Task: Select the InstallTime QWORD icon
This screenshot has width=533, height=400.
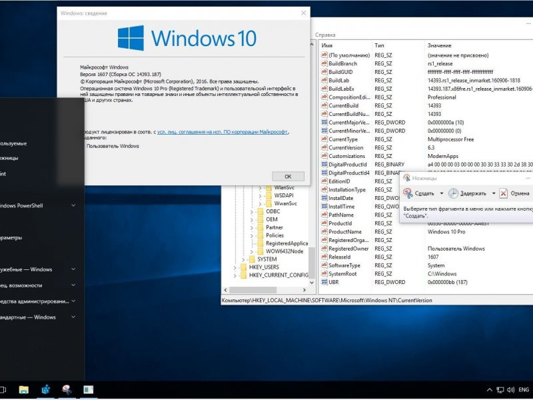Action: click(x=324, y=206)
